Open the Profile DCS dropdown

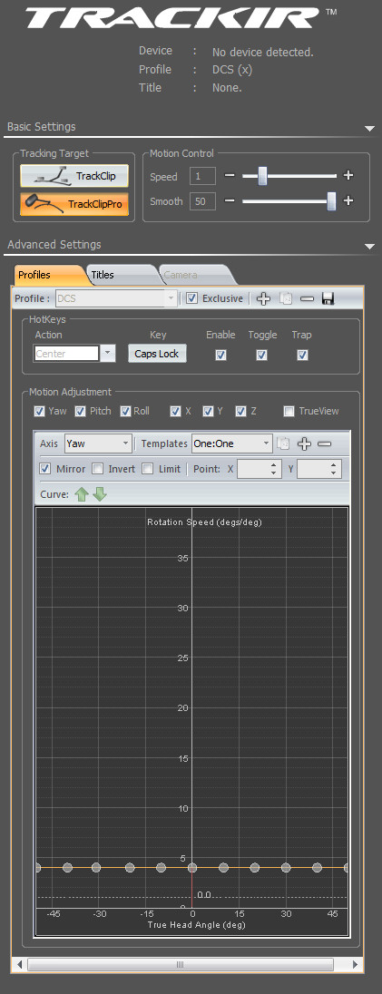tap(170, 298)
